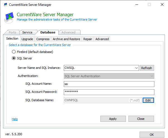Focus the SQL Account Name field
Screen dimensions: 168x138
pos(109,84)
